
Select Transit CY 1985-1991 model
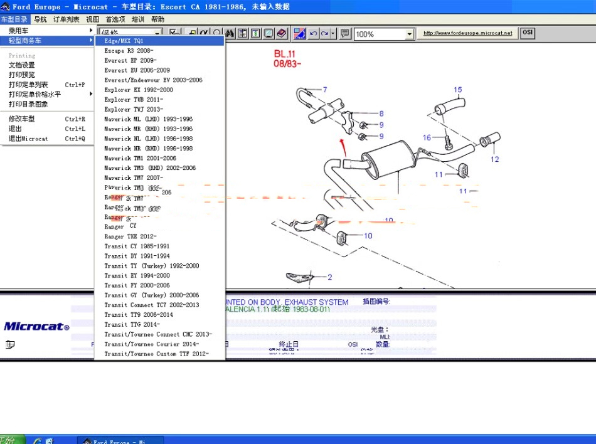point(159,246)
